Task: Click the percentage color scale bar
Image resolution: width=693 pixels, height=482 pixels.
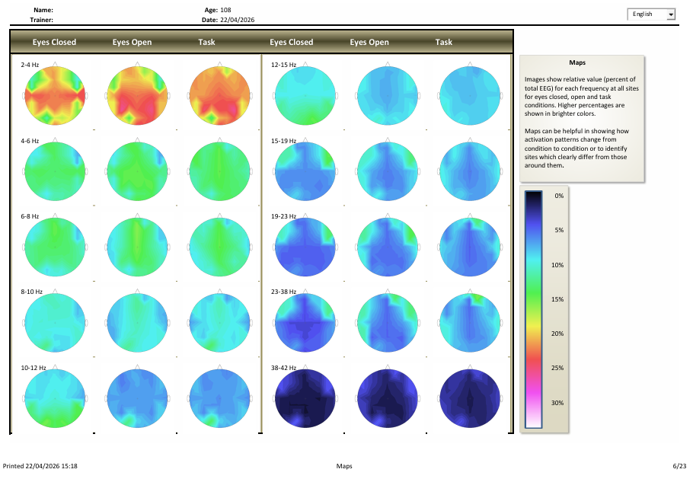Action: [x=533, y=311]
